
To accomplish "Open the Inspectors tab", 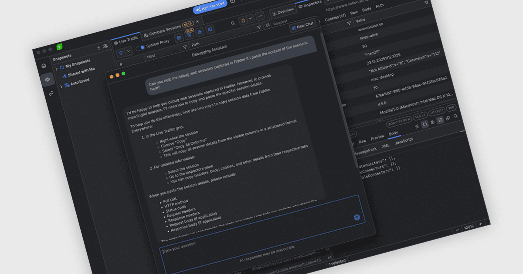I will [310, 4].
